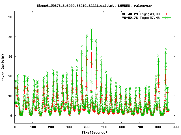
Task: Click y-axis tick label 40
Action: tap(10, 37)
